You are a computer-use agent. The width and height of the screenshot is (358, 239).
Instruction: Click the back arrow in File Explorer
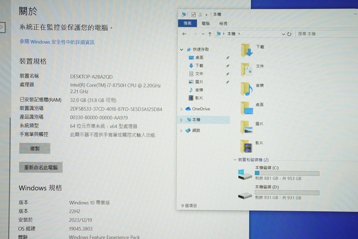(184, 34)
